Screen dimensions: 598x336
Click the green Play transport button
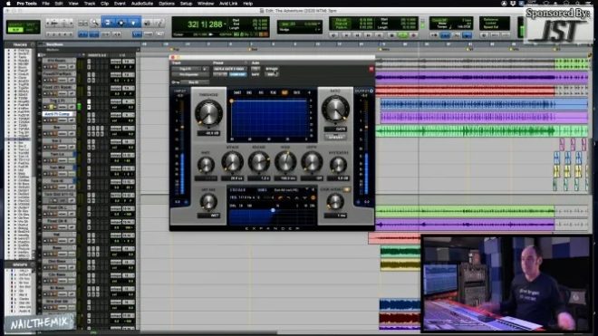point(402,35)
